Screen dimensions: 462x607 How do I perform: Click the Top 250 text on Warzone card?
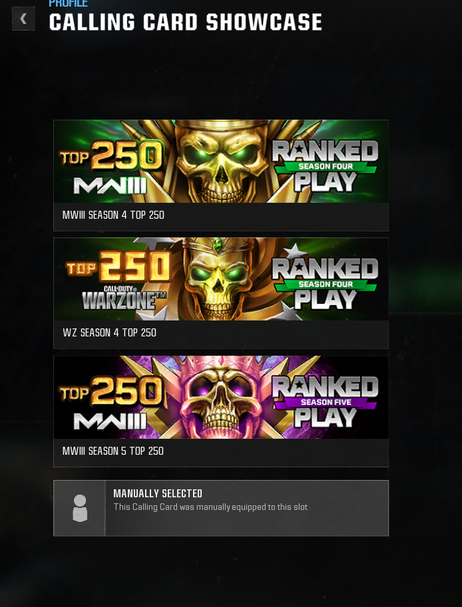tap(118, 267)
